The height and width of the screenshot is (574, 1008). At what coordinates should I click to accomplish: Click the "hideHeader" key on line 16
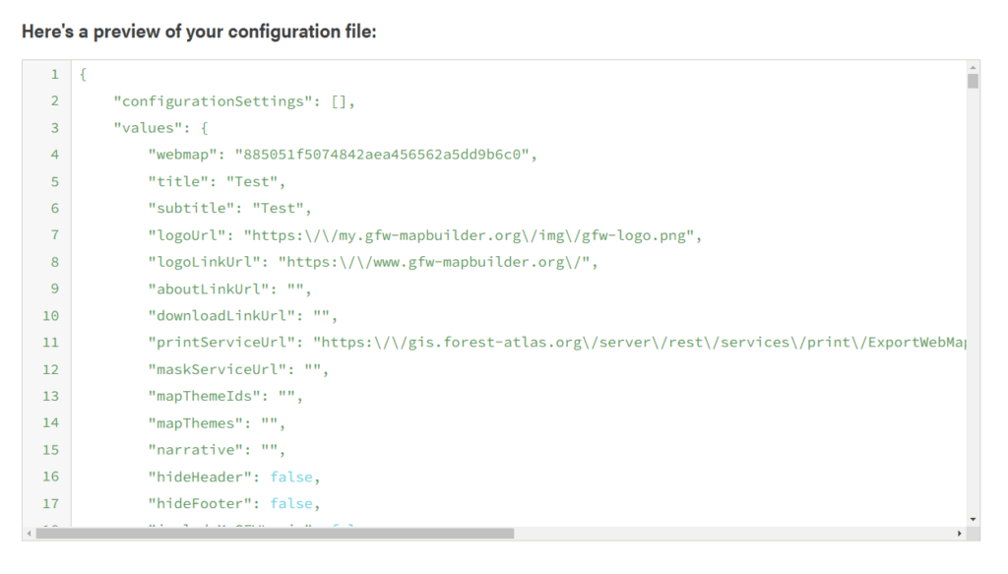(199, 477)
